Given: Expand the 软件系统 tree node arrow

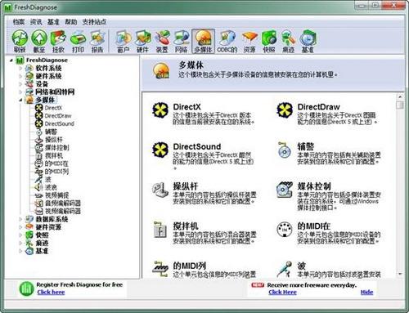Looking at the screenshot, I should pos(20,68).
